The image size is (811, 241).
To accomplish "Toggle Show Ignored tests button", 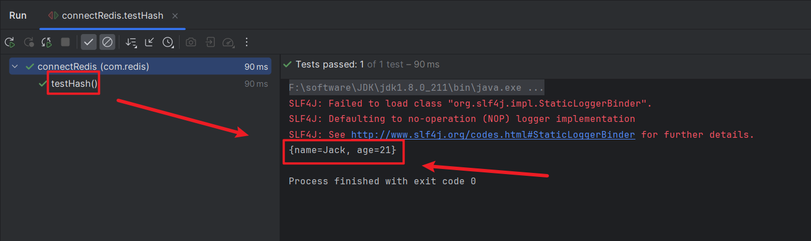I will click(x=107, y=42).
